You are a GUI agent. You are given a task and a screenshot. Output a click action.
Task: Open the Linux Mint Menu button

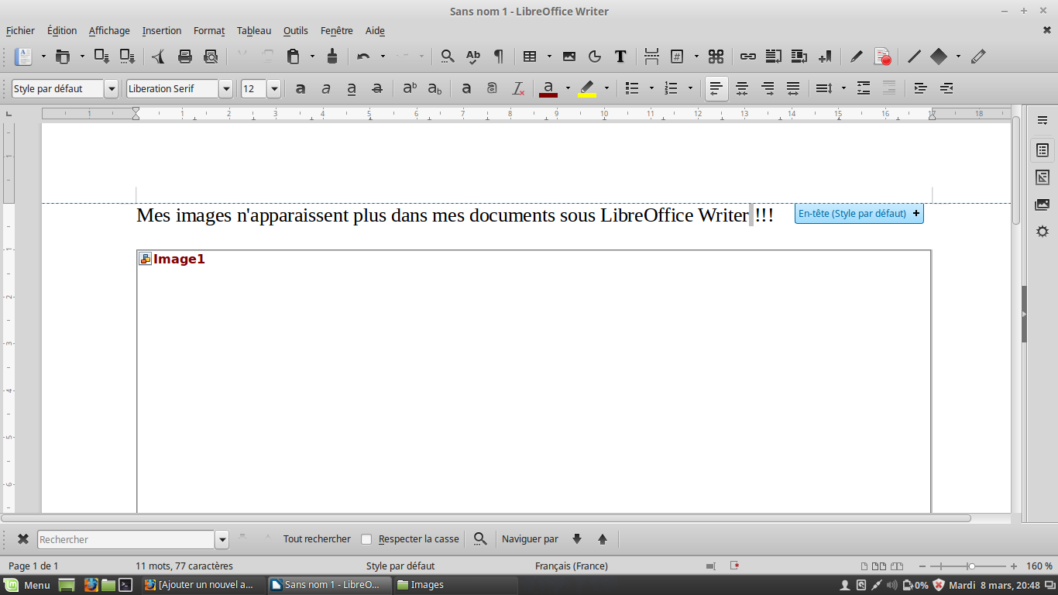pos(27,585)
